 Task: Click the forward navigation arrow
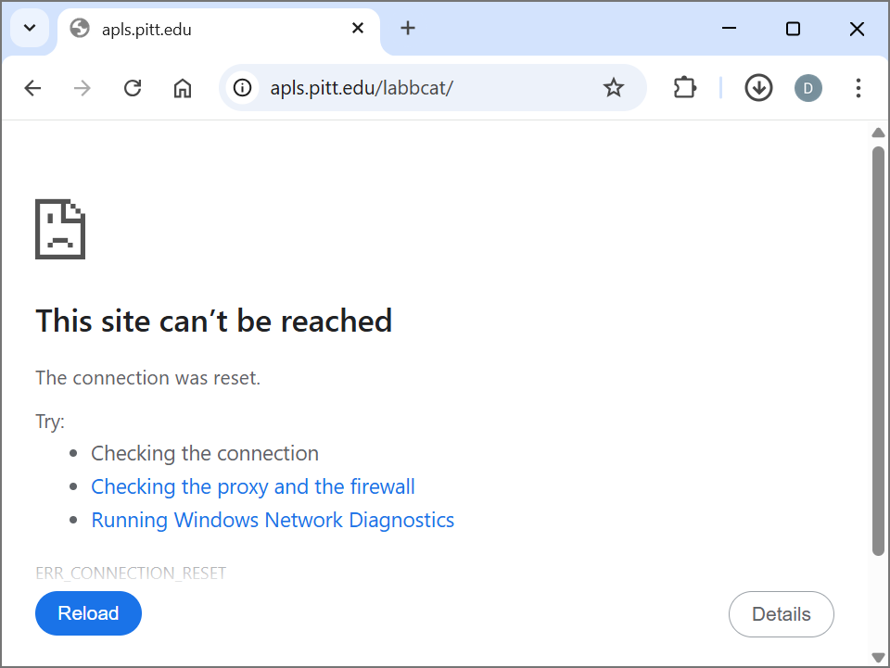click(x=83, y=88)
